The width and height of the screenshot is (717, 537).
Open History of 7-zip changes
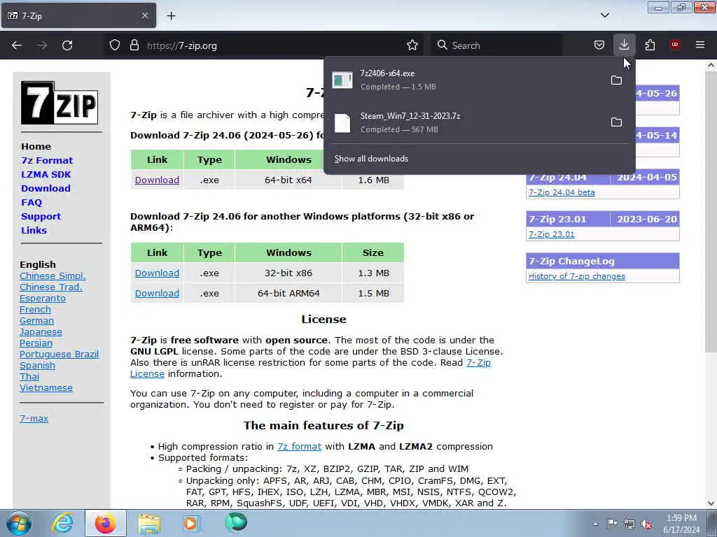pos(577,276)
